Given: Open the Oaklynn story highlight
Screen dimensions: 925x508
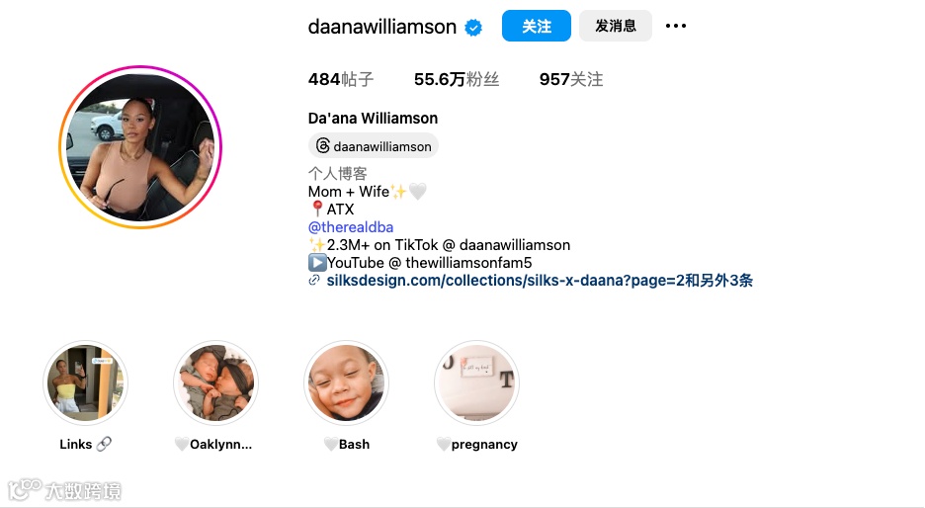Looking at the screenshot, I should [215, 382].
